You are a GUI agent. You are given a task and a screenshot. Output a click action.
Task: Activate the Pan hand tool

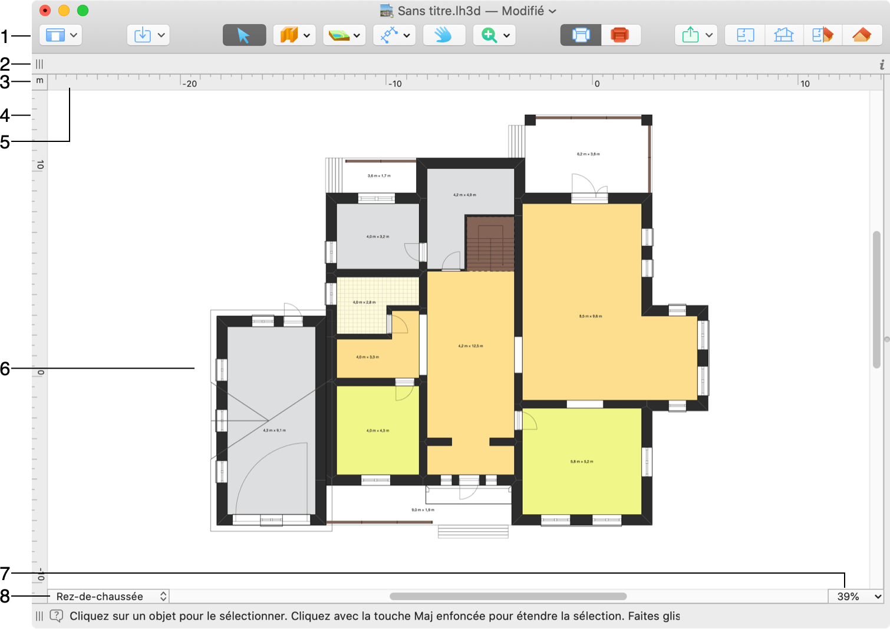(x=444, y=35)
